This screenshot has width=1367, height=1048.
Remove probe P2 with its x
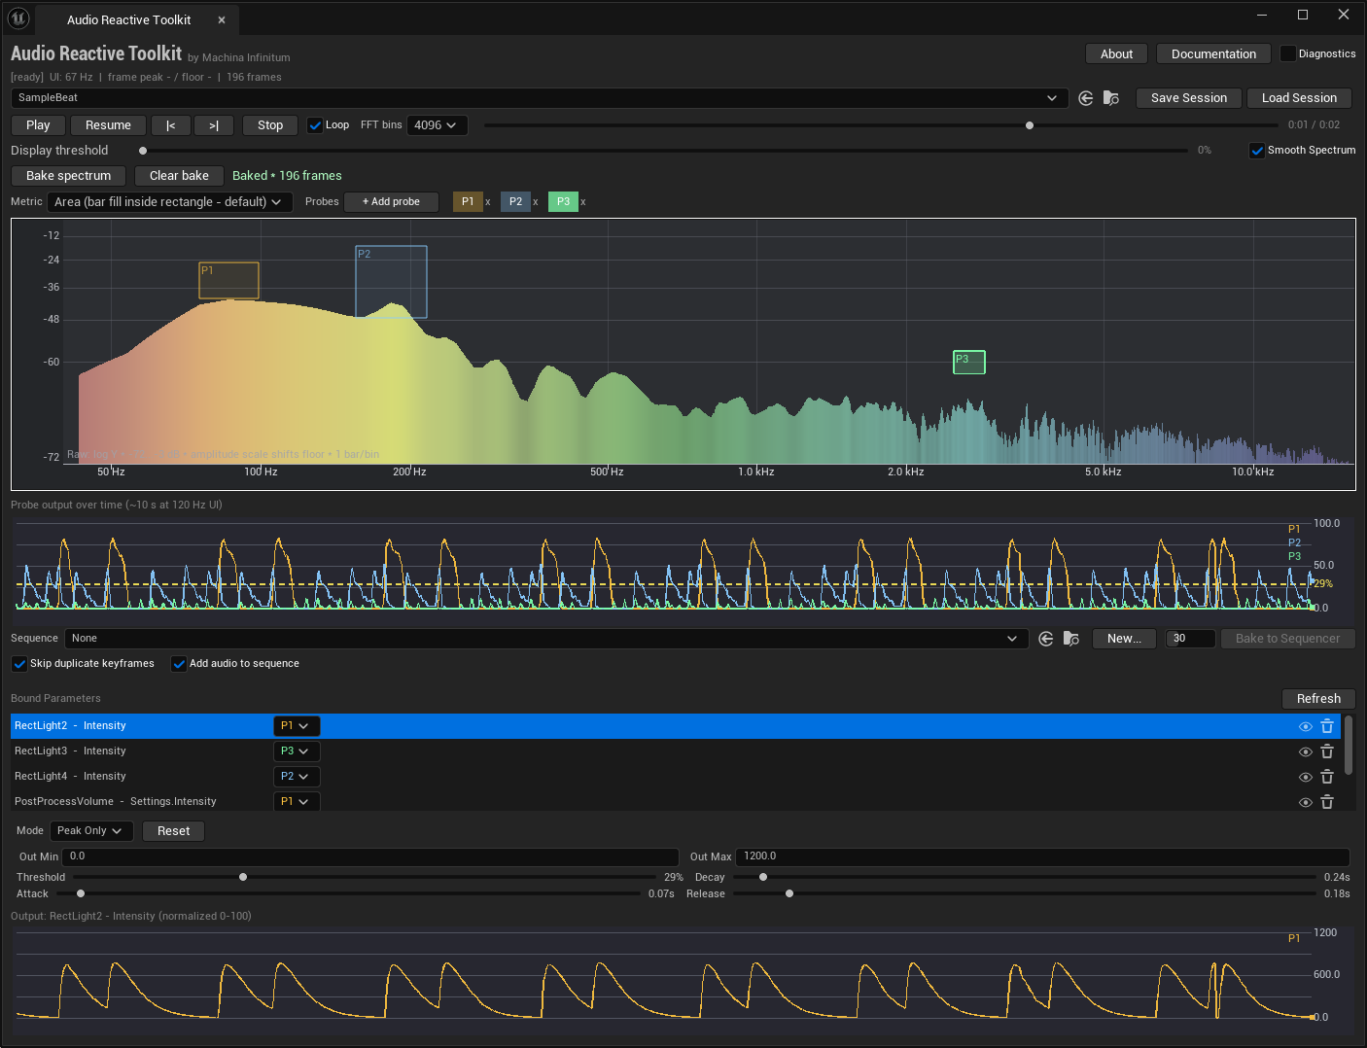pos(536,202)
